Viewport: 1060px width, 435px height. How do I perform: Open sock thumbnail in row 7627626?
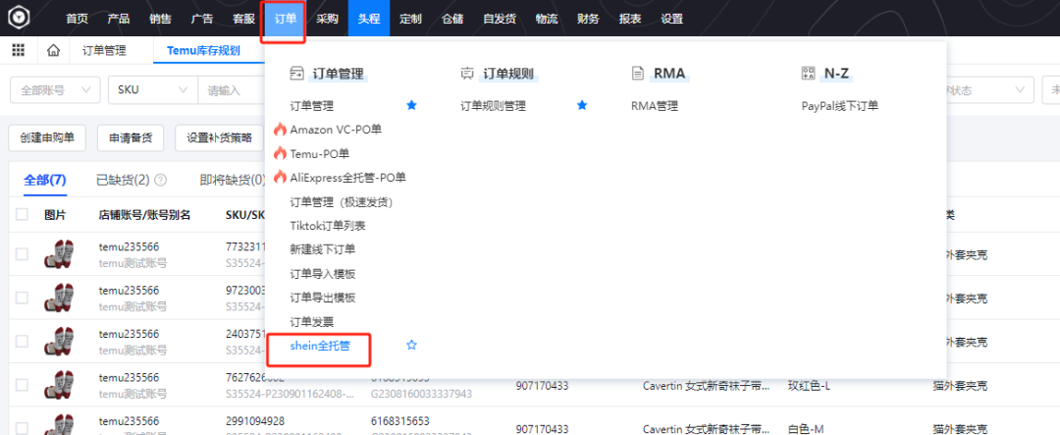point(58,385)
